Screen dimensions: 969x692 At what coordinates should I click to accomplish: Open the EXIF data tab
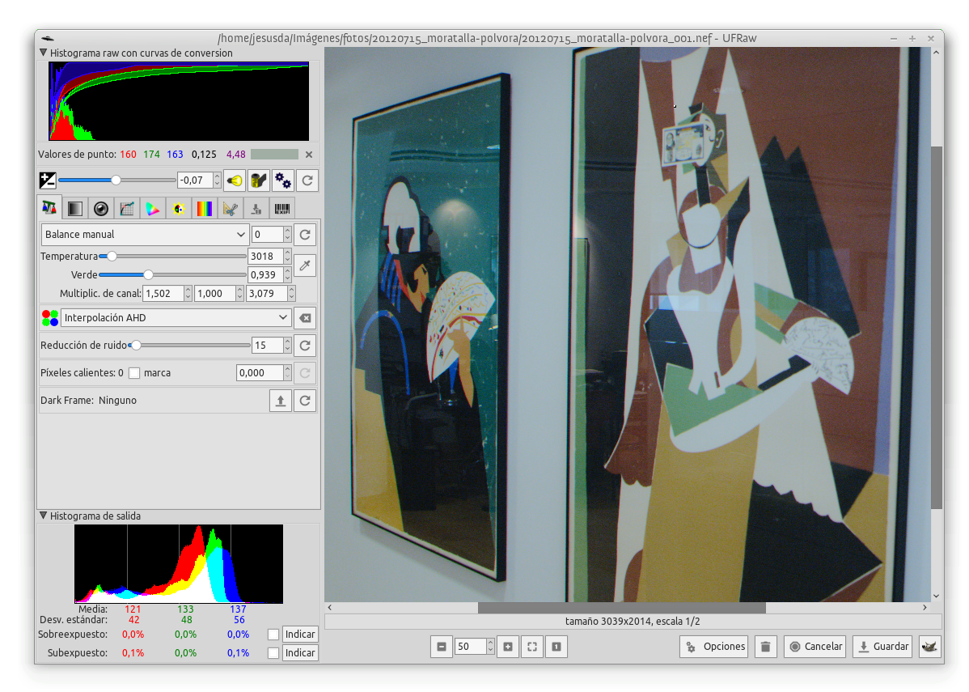(281, 208)
